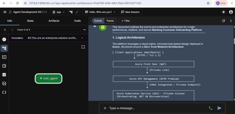Image resolution: width=235 pixels, height=114 pixels.
Task: Collapse the event details panel
Action: pos(85,30)
